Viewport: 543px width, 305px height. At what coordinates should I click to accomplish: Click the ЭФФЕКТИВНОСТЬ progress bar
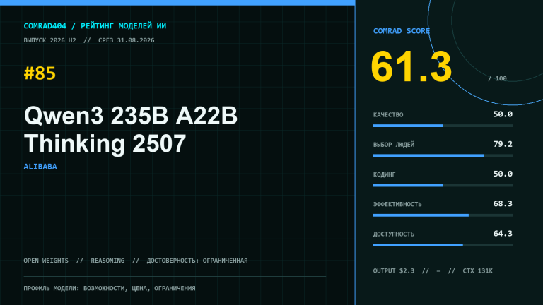443,215
